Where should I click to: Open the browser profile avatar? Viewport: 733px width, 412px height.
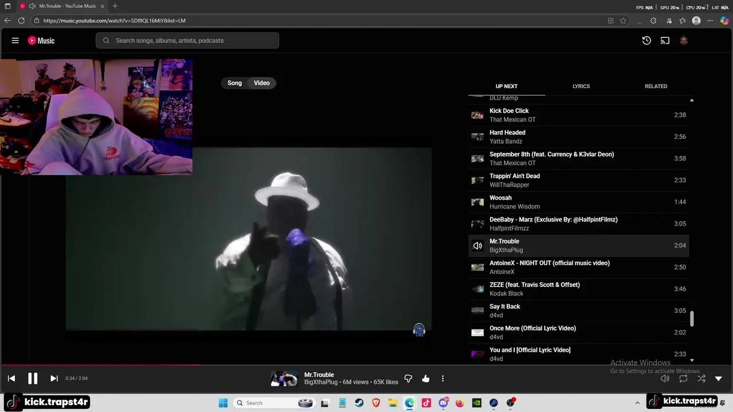click(696, 21)
